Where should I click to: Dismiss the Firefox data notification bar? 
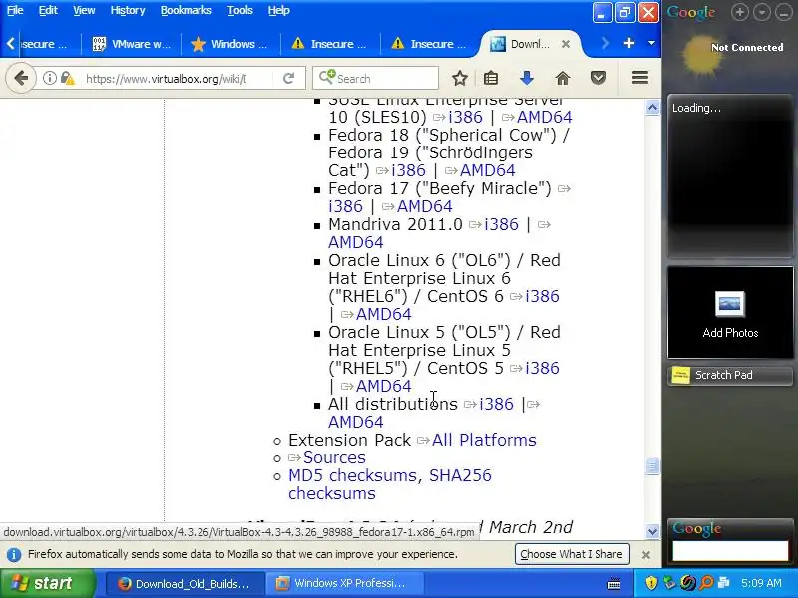tap(646, 555)
